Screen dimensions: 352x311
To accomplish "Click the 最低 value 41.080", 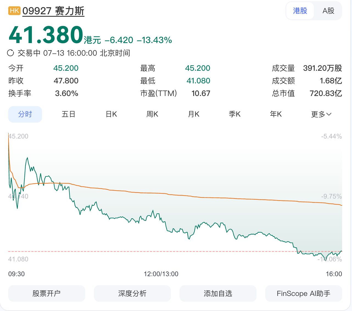I will pos(198,81).
